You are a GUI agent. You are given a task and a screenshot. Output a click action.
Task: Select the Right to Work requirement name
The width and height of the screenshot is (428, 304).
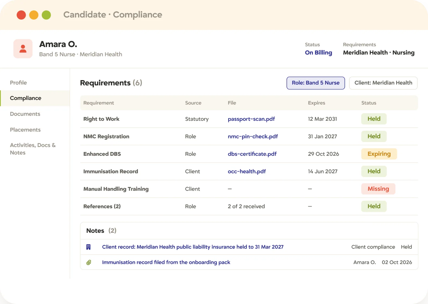tap(101, 119)
